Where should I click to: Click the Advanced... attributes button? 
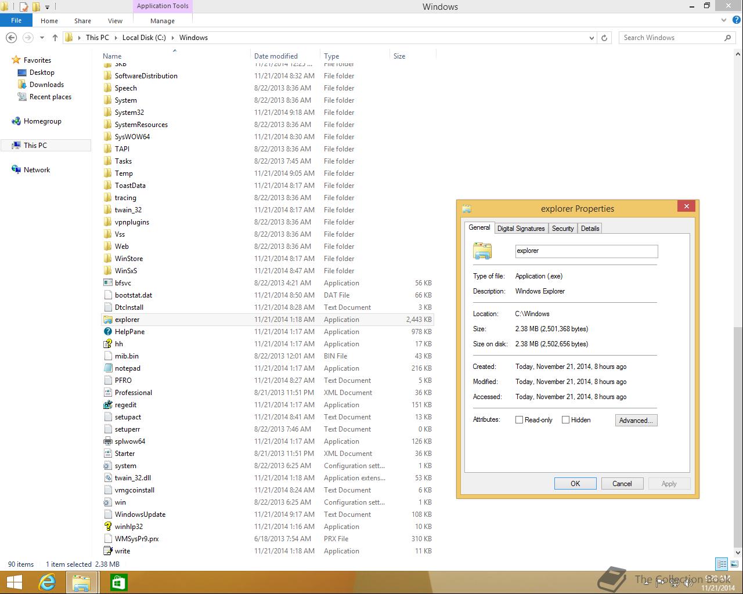636,421
